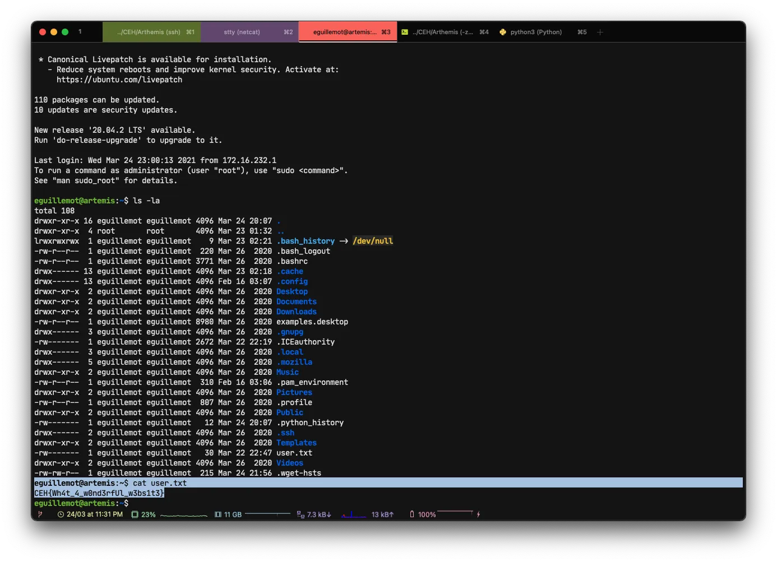Click the charging lightning bolt icon
The image size is (777, 562).
tap(478, 514)
